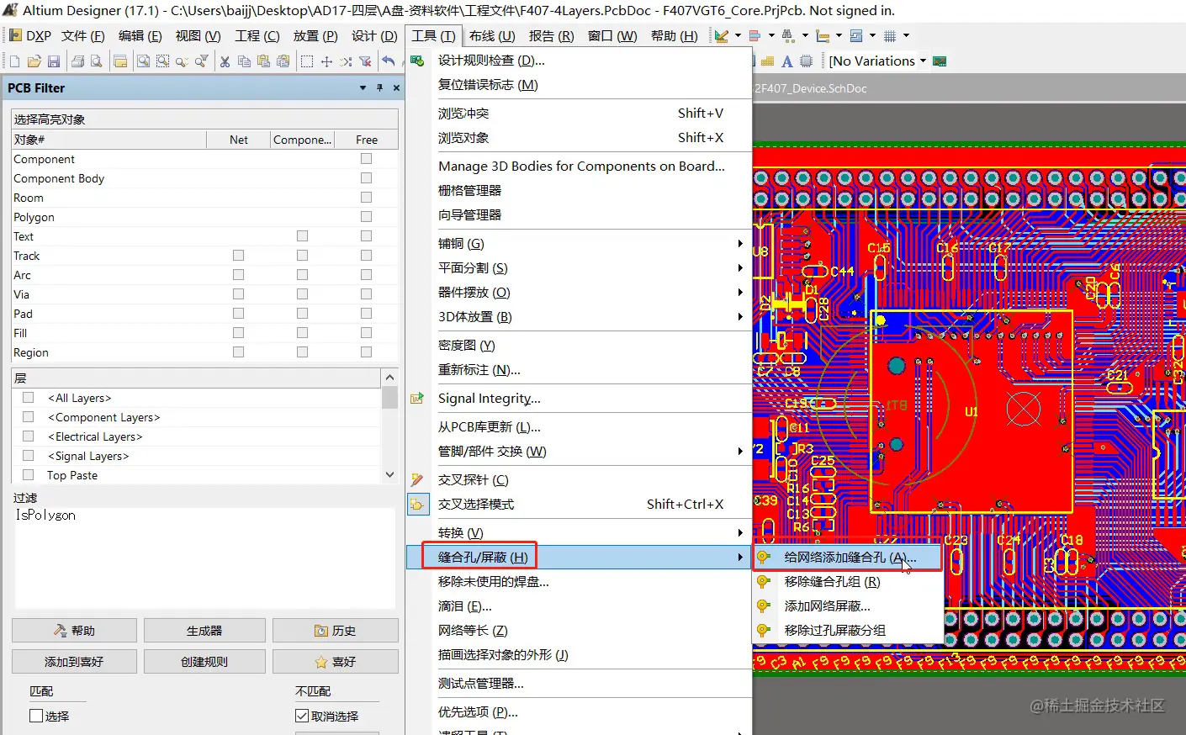The width and height of the screenshot is (1186, 735).
Task: Tick the Net checkbox for Pad
Action: [238, 313]
